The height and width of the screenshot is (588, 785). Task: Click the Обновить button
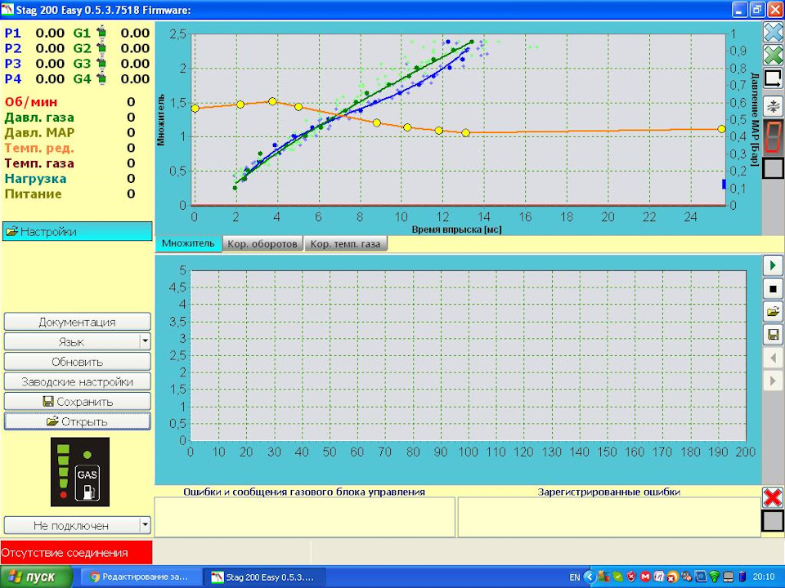pyautogui.click(x=77, y=362)
